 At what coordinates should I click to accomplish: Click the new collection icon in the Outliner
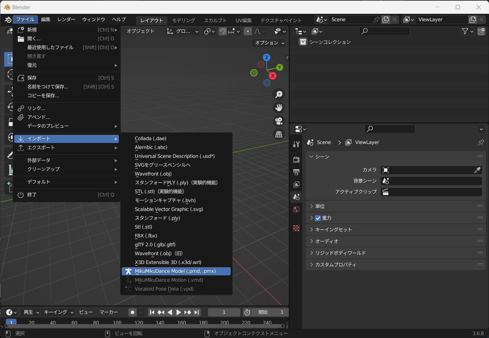tap(481, 31)
